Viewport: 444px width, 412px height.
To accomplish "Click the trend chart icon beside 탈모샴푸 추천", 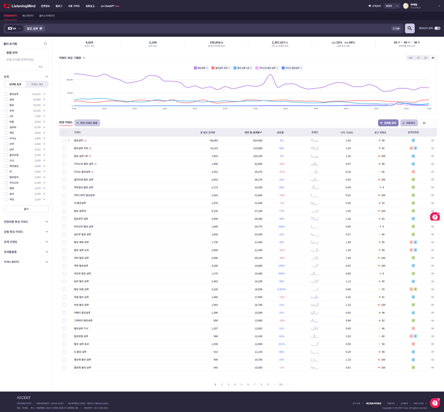I will coord(90,148).
